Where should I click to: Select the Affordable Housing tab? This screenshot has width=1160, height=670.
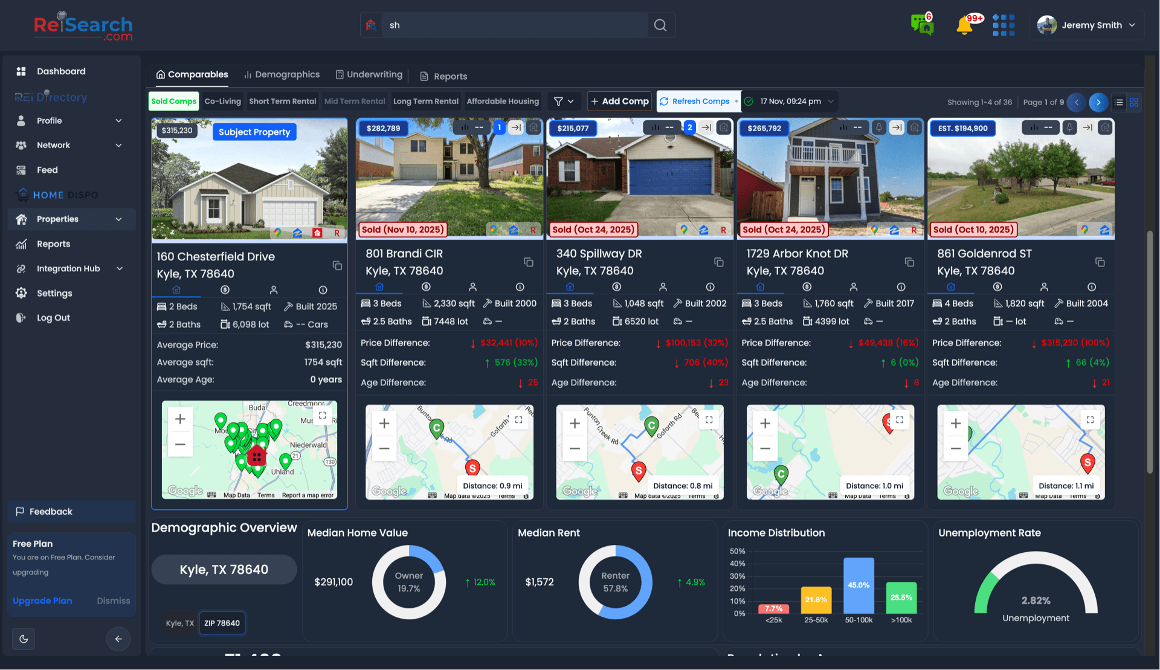pyautogui.click(x=503, y=101)
